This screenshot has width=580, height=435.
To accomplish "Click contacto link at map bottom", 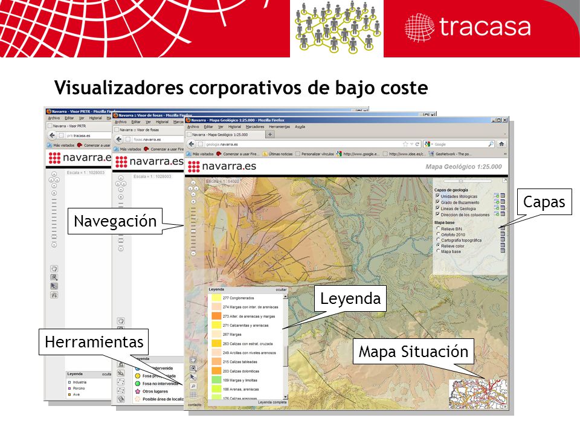I will (195, 405).
